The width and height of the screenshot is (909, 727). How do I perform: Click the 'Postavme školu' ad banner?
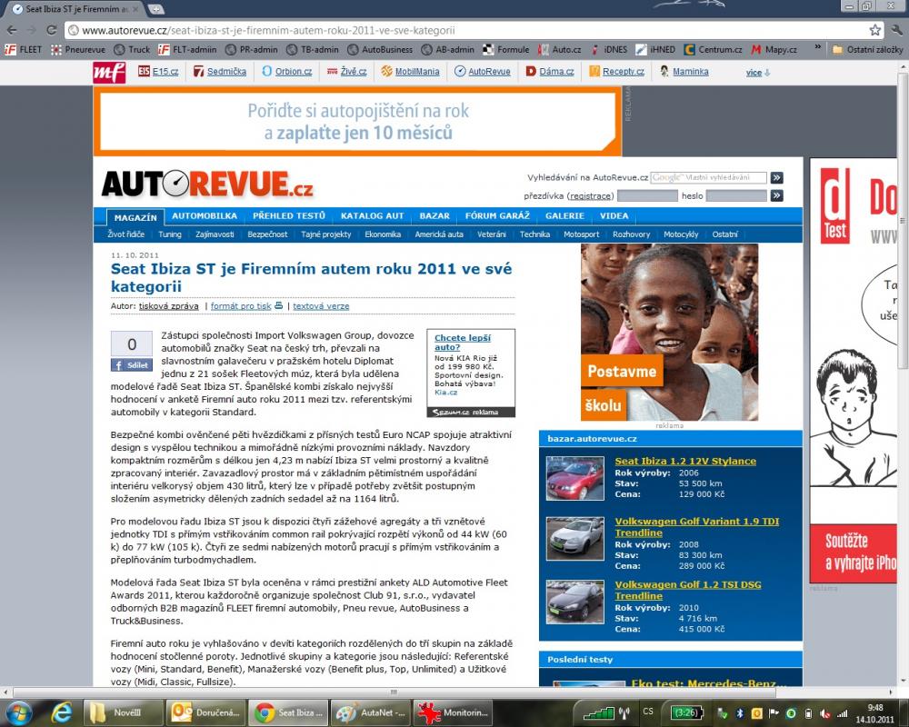670,333
